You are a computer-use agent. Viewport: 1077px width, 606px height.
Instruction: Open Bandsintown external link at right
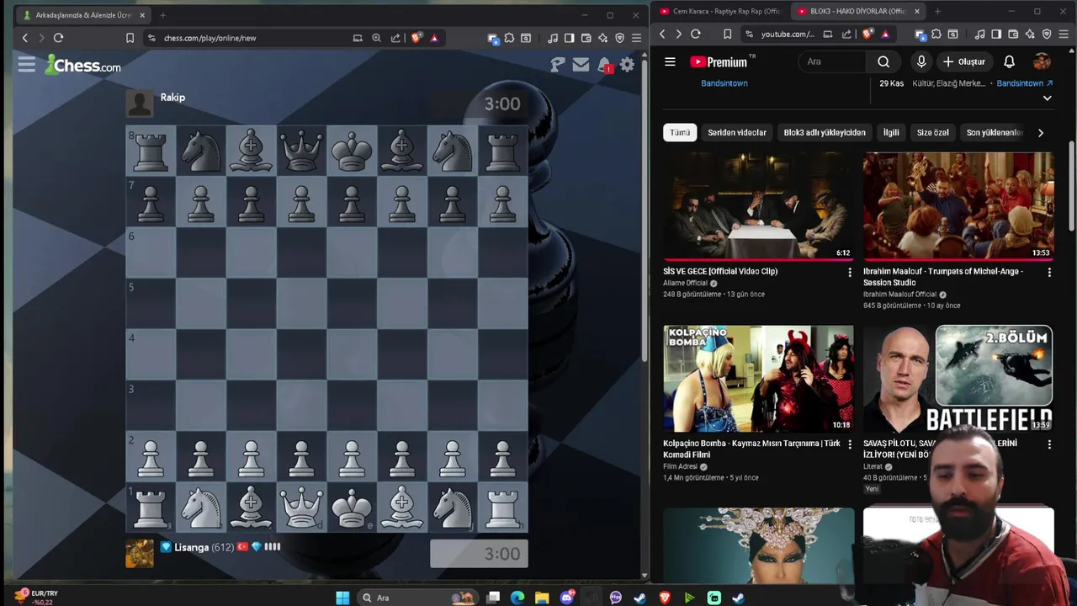[x=1025, y=83]
